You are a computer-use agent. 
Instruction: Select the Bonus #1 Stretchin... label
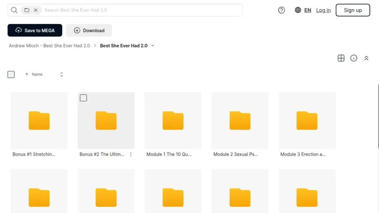click(34, 154)
